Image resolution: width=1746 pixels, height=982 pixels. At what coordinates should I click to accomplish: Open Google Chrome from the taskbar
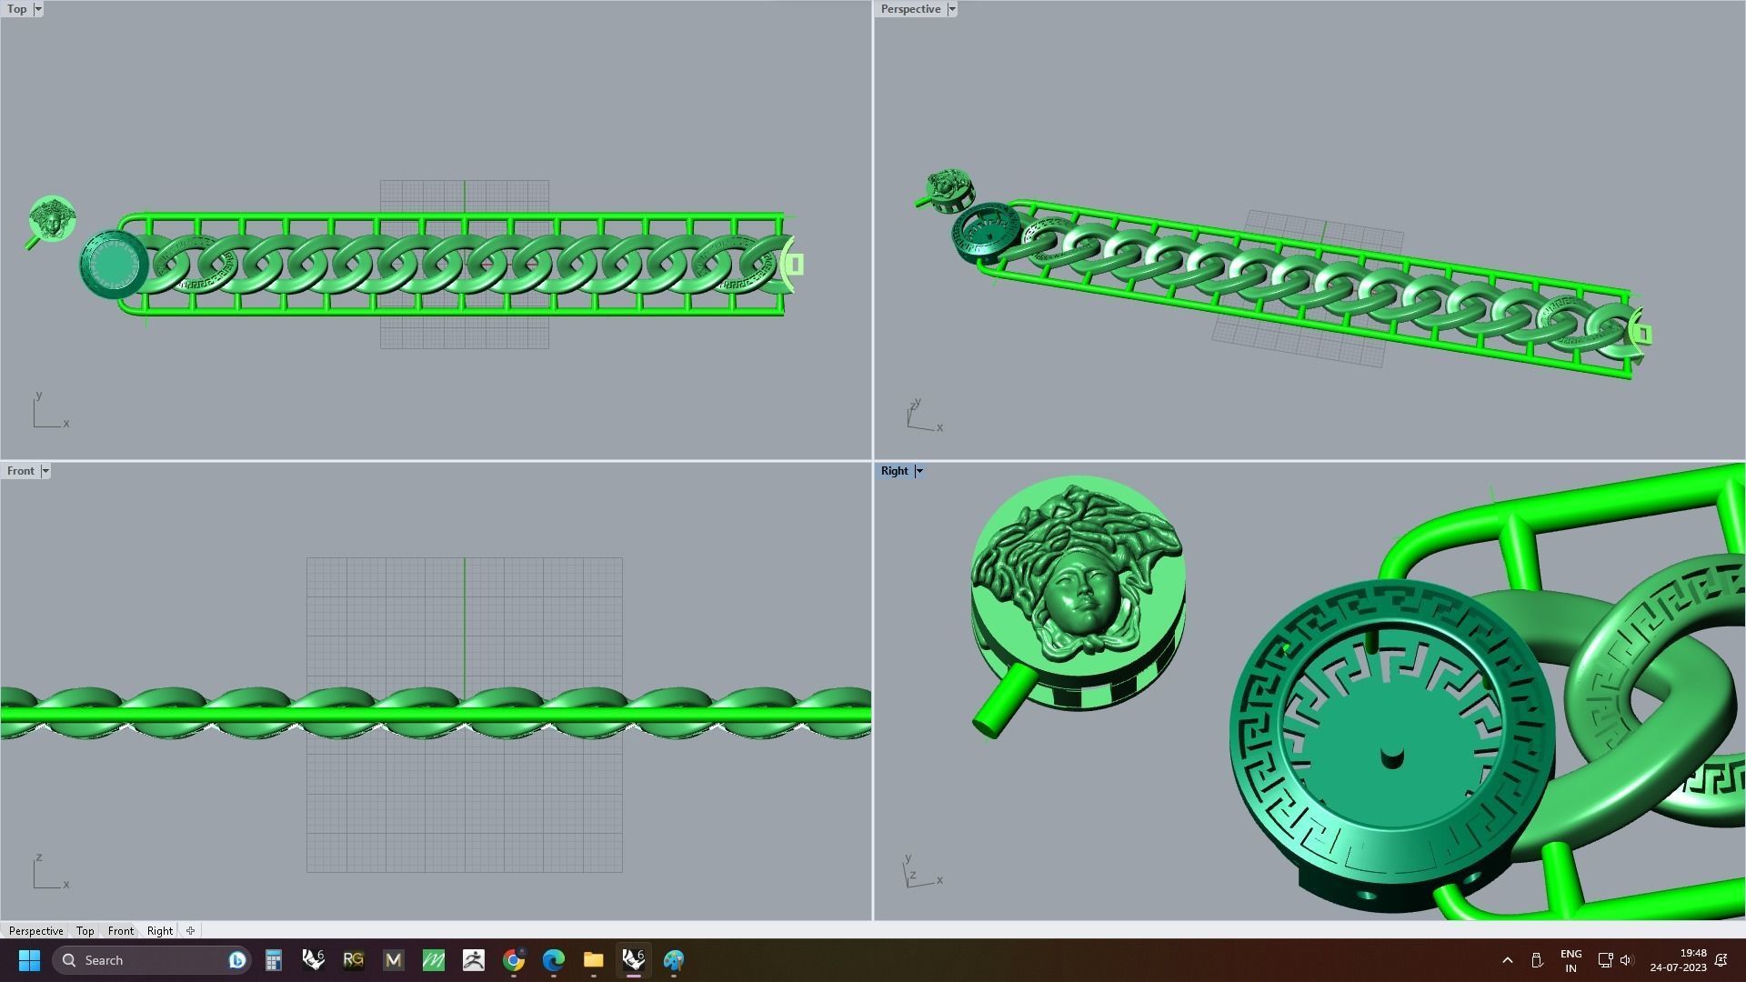(514, 960)
